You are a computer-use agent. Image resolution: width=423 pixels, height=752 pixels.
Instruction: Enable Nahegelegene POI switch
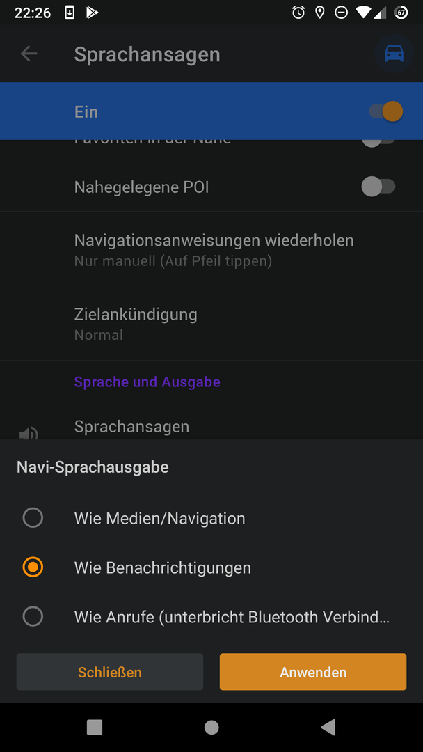coord(378,187)
